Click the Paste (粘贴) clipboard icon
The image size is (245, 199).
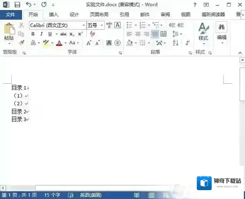click(9, 32)
